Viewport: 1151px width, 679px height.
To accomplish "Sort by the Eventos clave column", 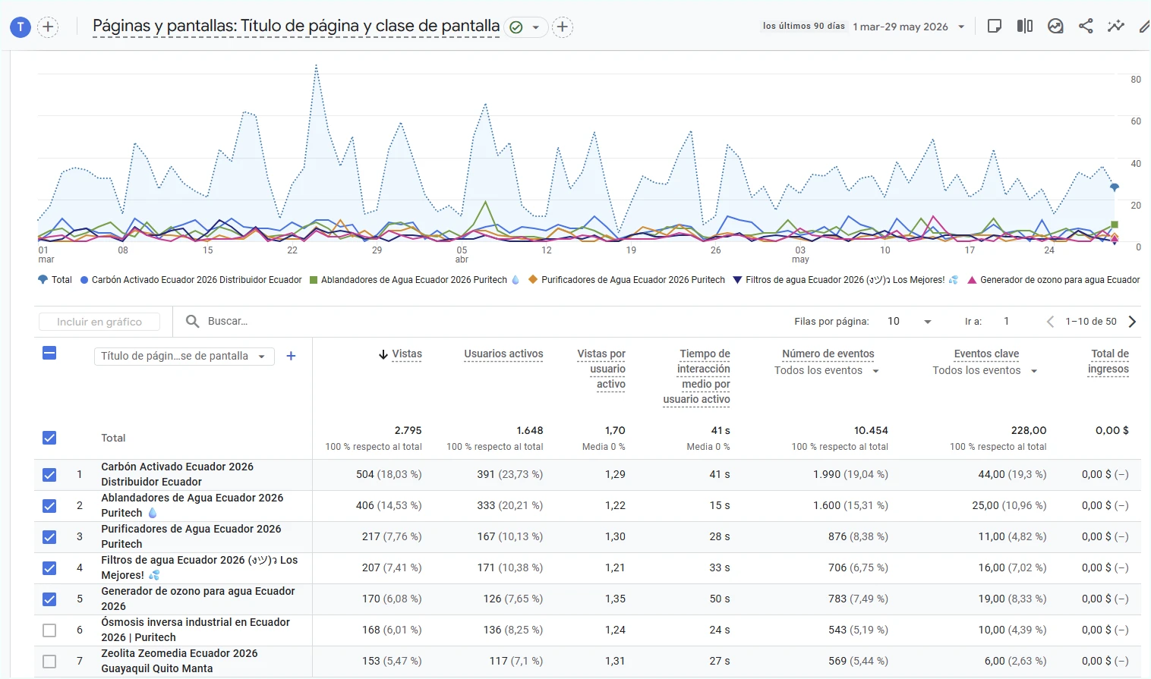I will tap(986, 354).
